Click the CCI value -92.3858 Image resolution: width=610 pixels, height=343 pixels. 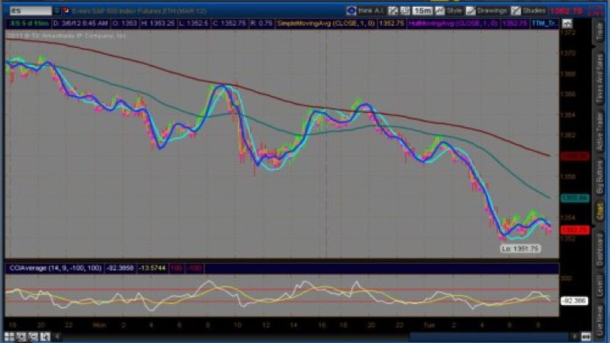120,268
